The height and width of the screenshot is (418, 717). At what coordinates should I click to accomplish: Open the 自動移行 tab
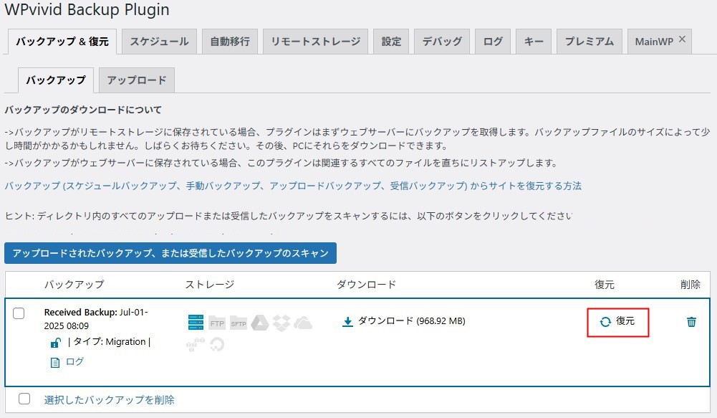pyautogui.click(x=229, y=42)
